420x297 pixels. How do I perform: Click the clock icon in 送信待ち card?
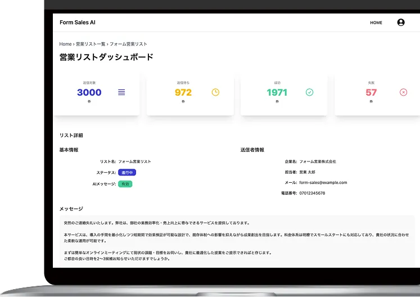pos(215,92)
